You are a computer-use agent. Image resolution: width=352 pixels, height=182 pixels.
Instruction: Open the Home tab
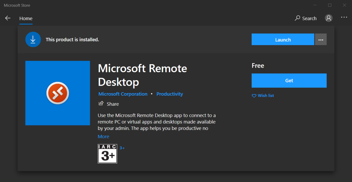point(26,18)
